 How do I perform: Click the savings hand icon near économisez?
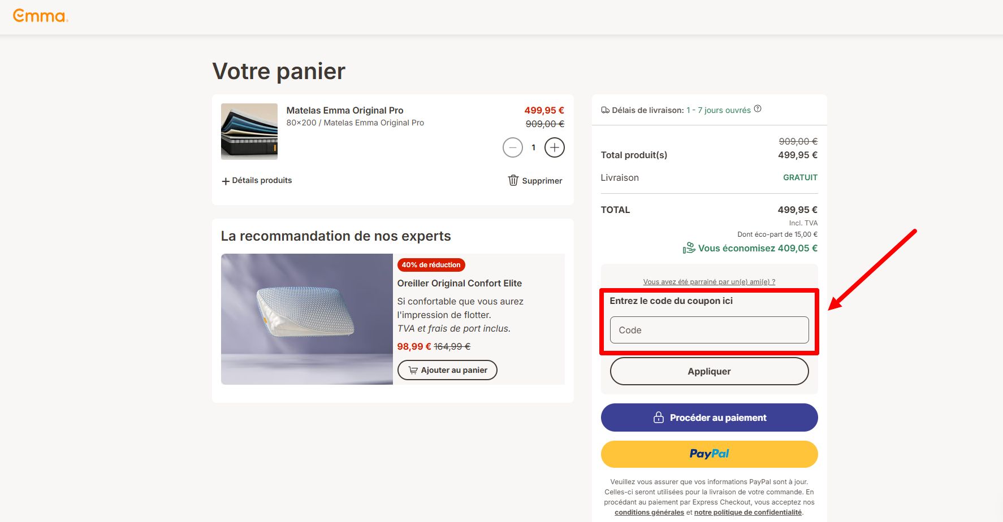coord(689,248)
